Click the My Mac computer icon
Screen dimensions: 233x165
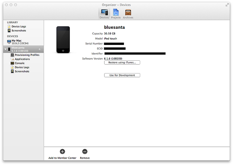point(9,42)
